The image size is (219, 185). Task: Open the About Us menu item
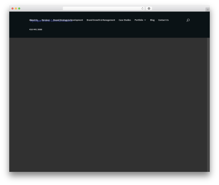(34, 20)
